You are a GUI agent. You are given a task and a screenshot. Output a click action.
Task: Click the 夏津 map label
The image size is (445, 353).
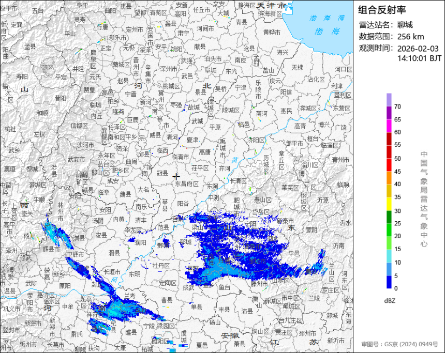(x=192, y=140)
